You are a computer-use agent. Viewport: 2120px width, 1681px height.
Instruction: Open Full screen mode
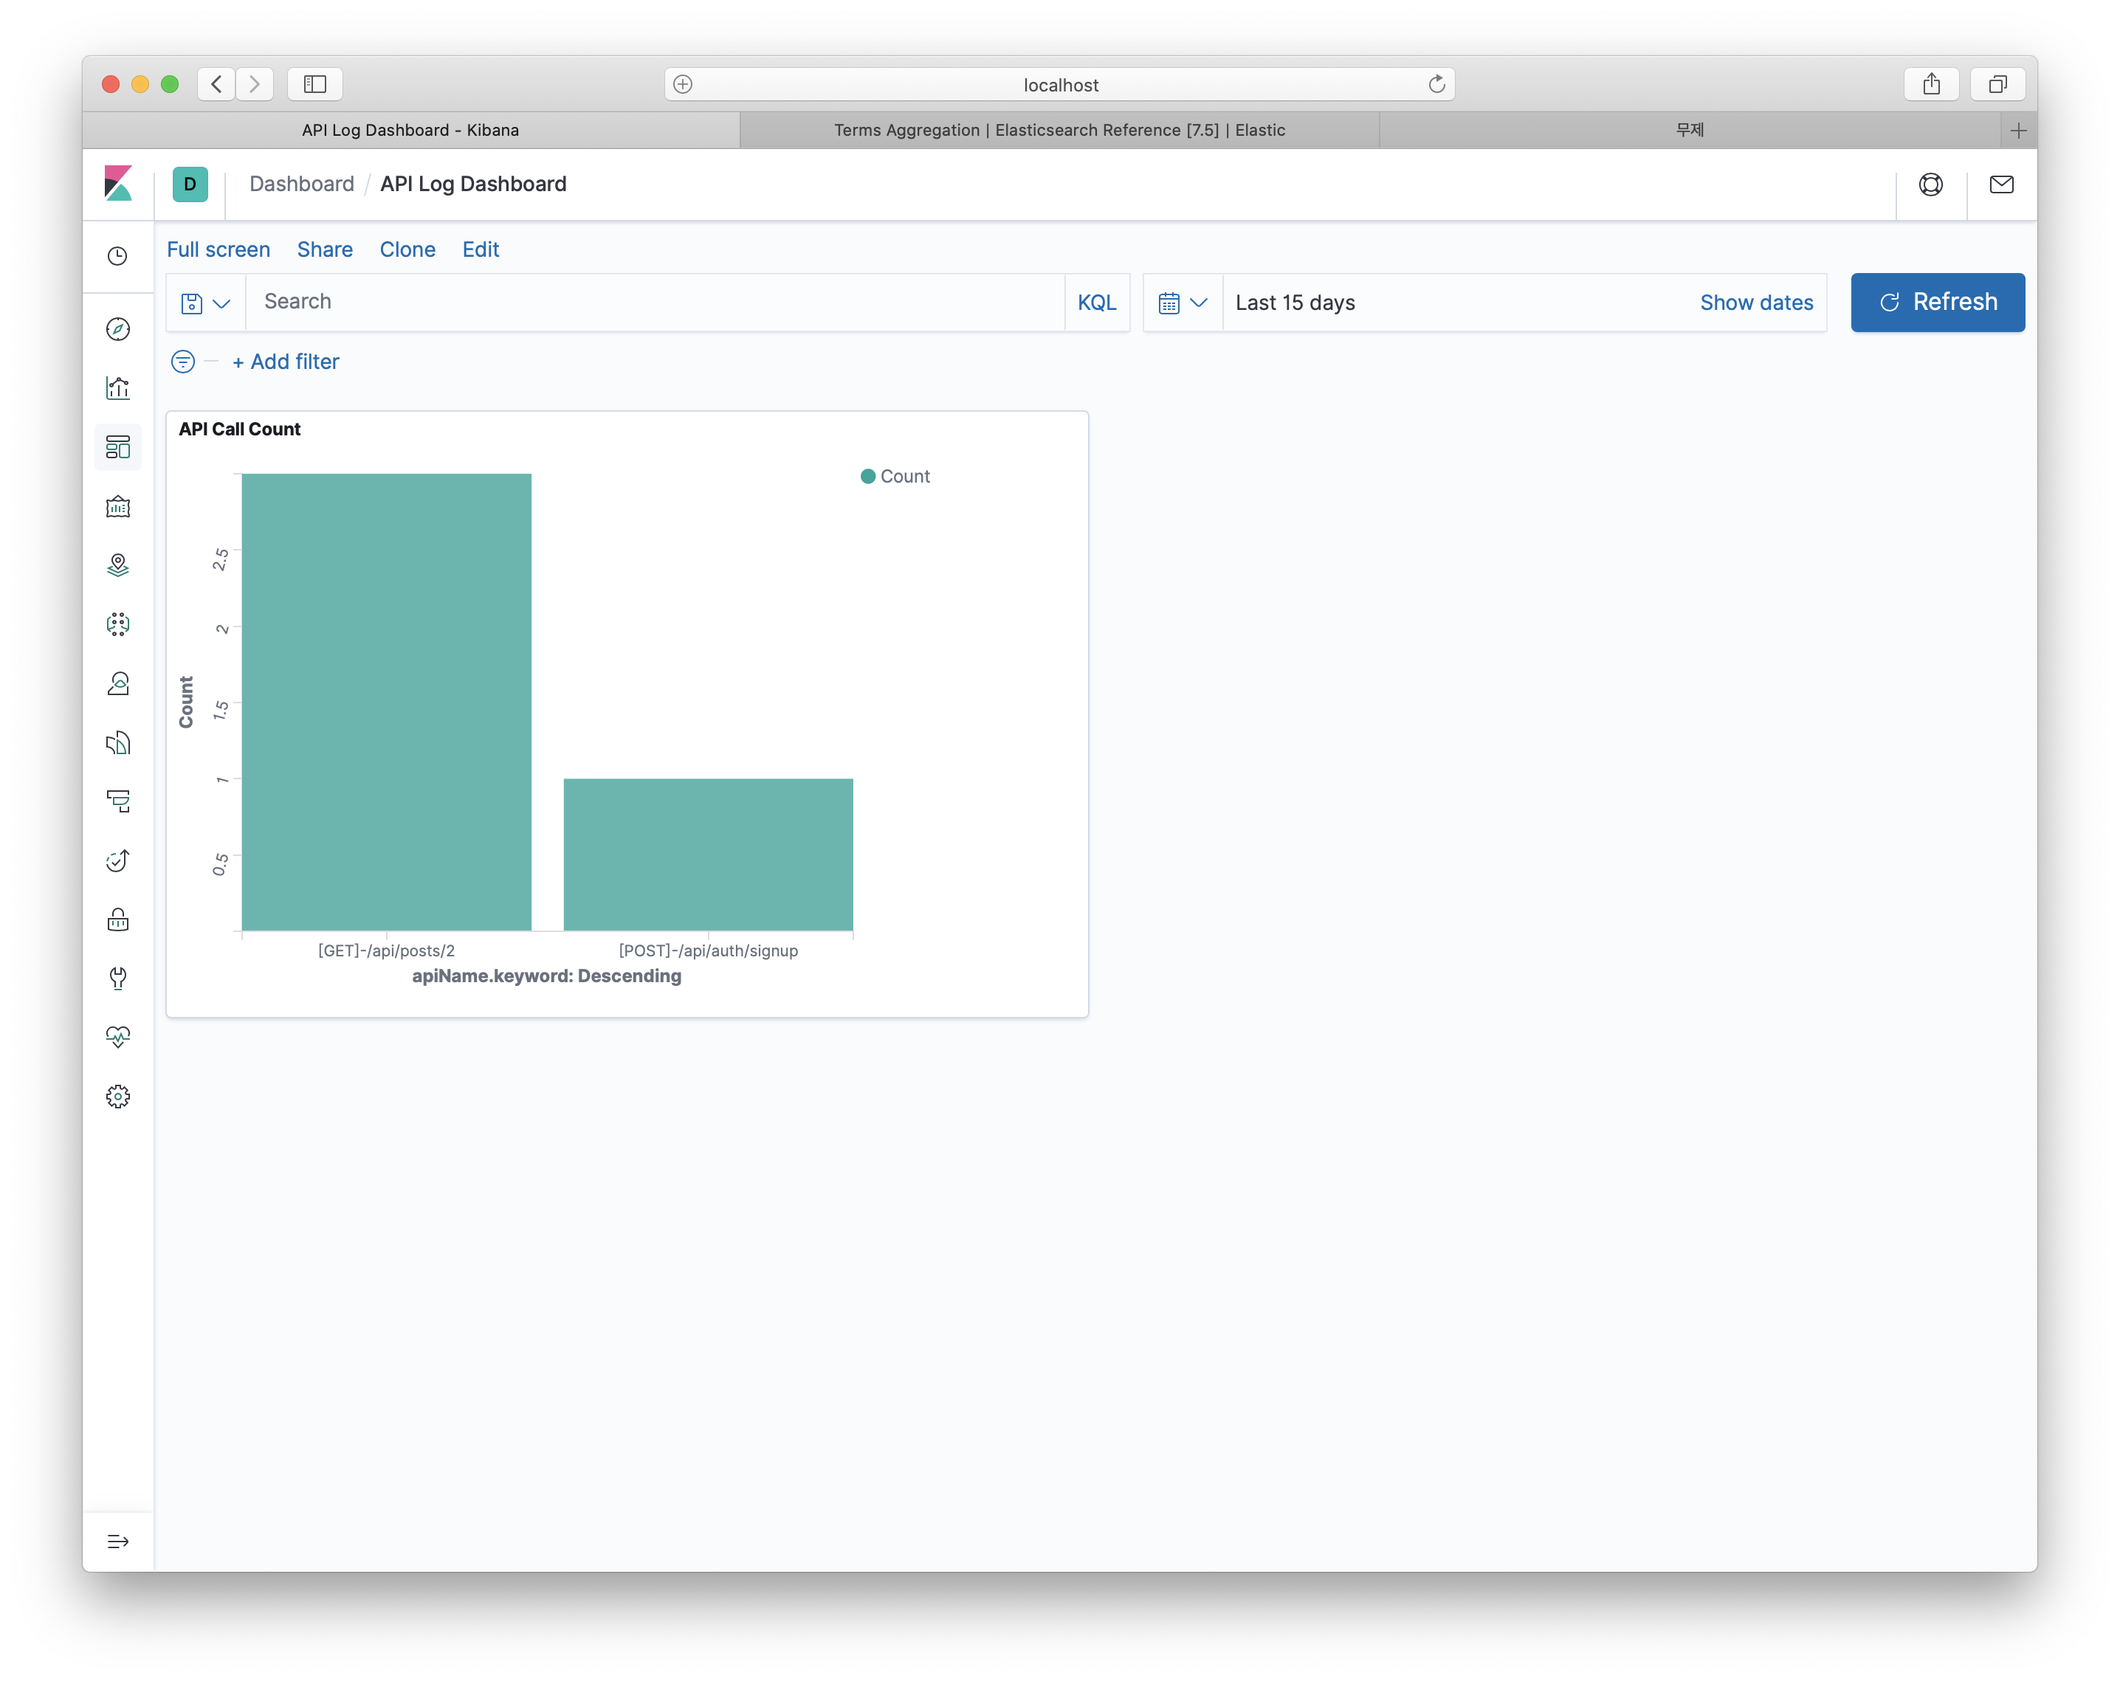tap(218, 249)
